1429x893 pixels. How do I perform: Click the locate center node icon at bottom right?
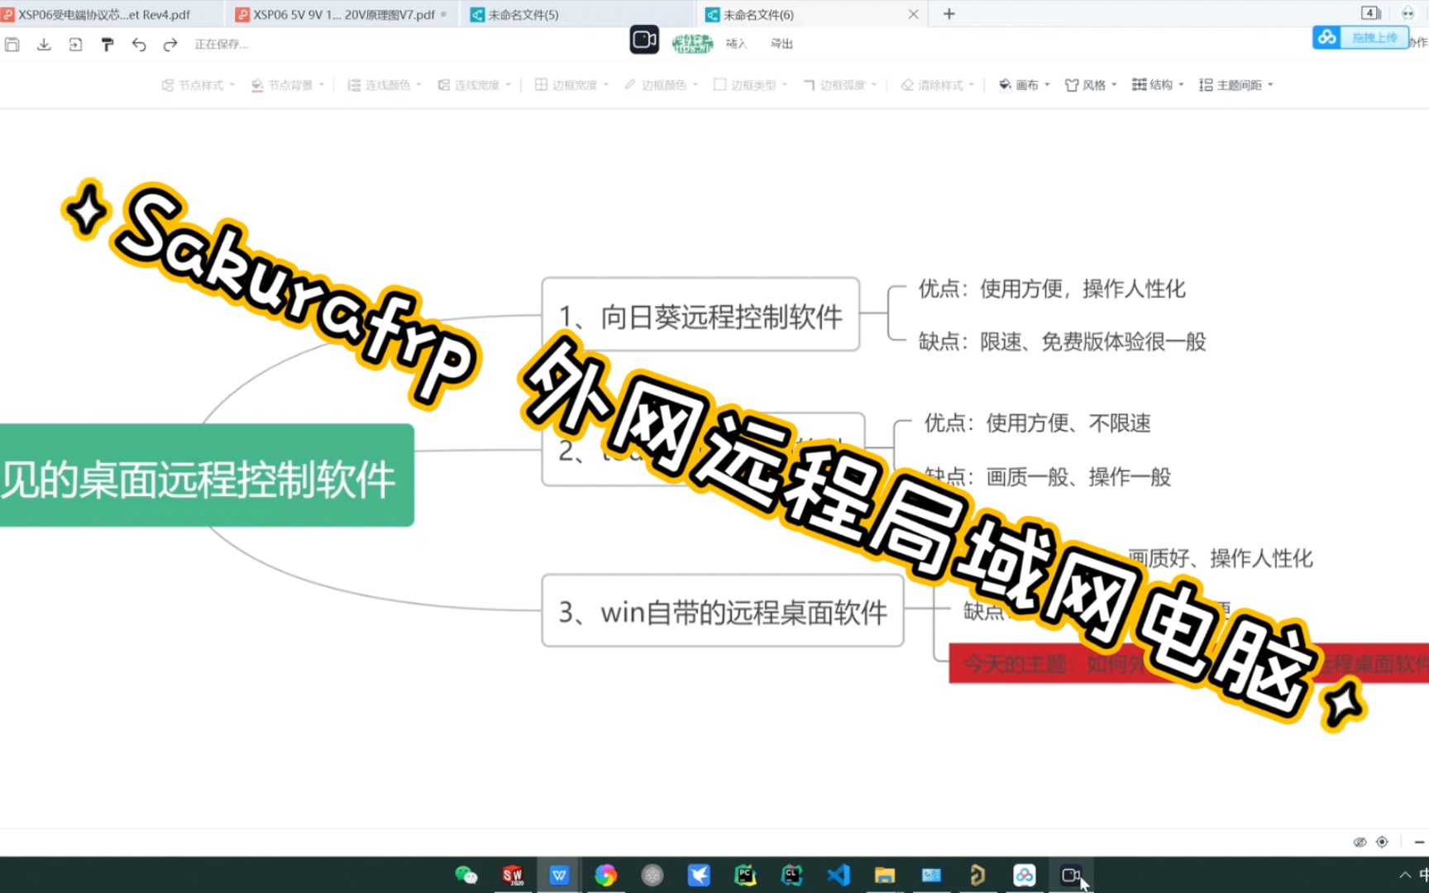[x=1382, y=842]
